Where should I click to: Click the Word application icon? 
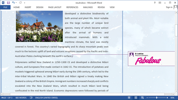tap(3, 3)
